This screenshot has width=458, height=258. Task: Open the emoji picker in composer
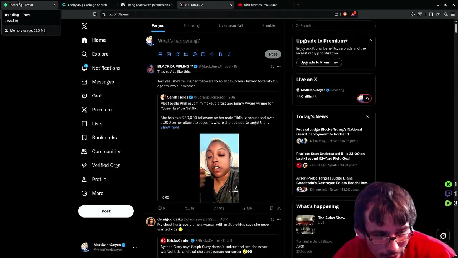click(195, 54)
